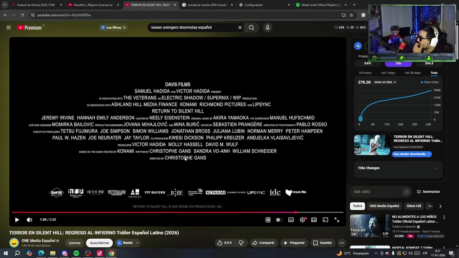Cast the video to a TV
The height and width of the screenshot is (258, 459).
pos(325,220)
